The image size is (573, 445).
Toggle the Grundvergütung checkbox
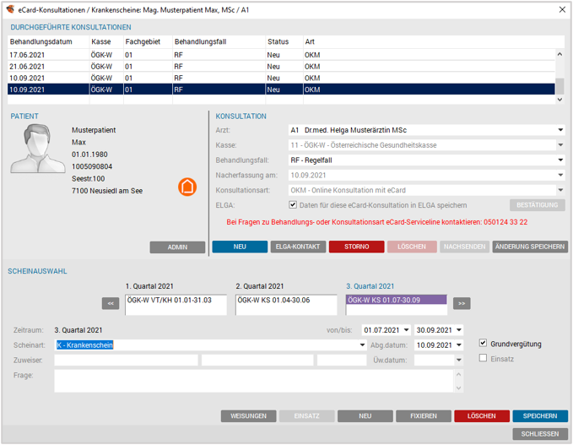[483, 343]
